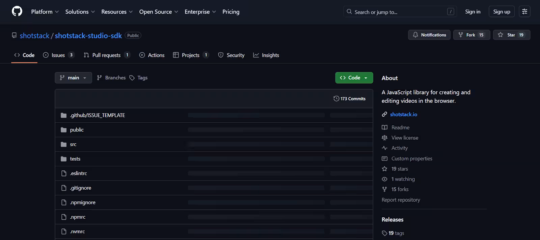
Task: Open the .nvmrc file
Action: pos(77,232)
